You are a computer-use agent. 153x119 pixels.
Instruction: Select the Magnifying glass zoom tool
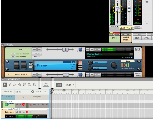coord(29,85)
